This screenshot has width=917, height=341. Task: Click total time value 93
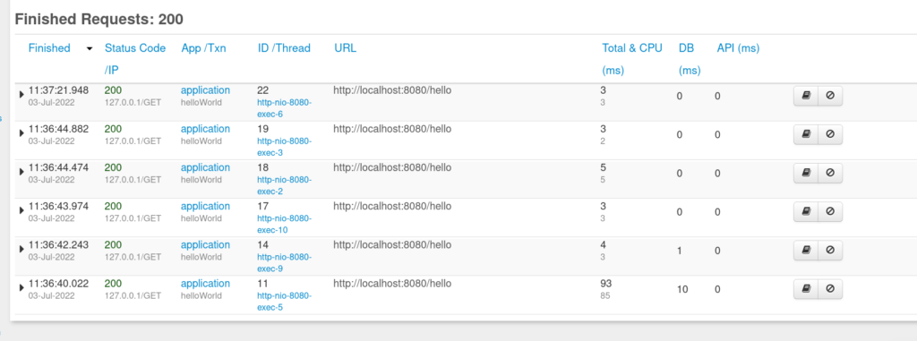point(606,283)
